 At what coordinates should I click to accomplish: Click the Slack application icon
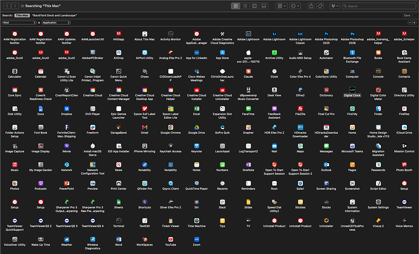point(222,202)
